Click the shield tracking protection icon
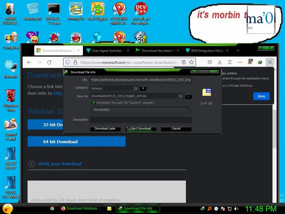285x214 pixels. click(x=68, y=62)
